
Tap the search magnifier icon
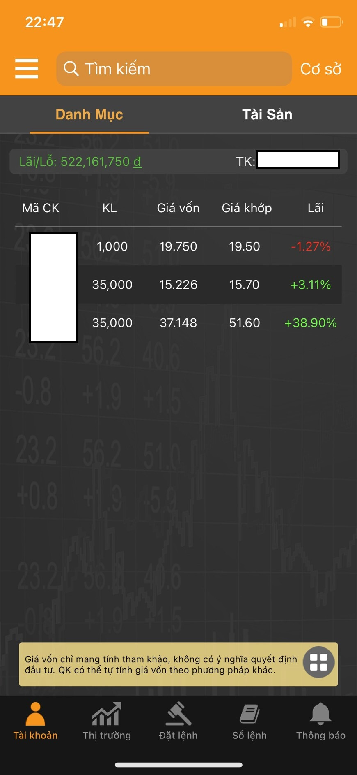[71, 68]
